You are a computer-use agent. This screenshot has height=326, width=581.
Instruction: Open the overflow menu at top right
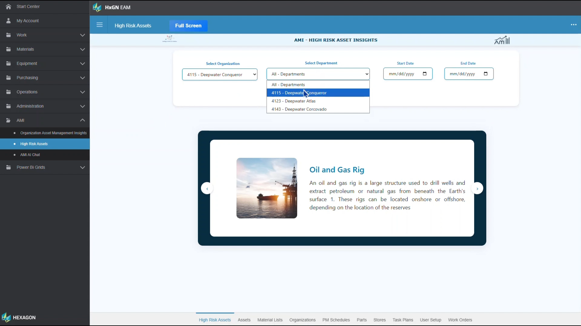point(574,24)
